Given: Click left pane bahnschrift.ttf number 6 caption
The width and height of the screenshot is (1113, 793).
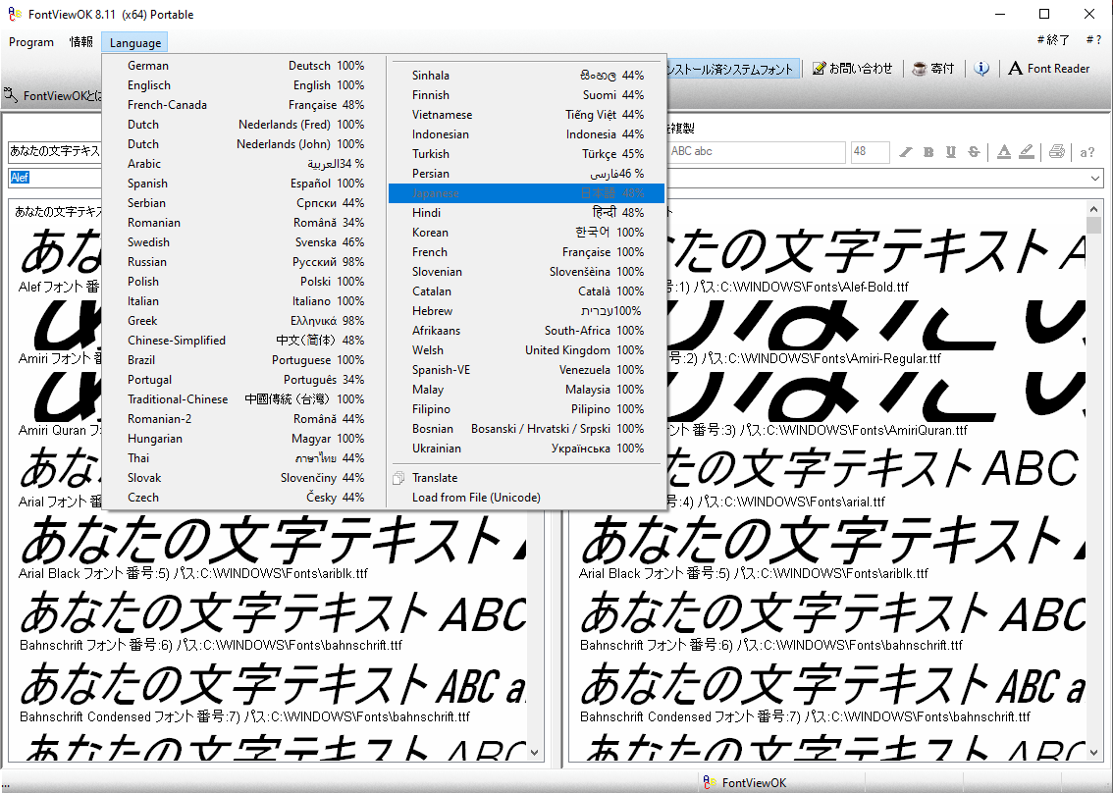Looking at the screenshot, I should coord(211,646).
